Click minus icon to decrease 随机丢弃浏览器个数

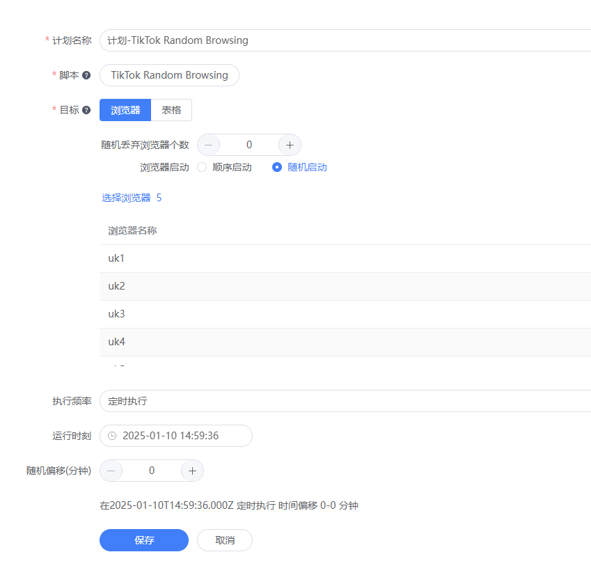[x=208, y=145]
